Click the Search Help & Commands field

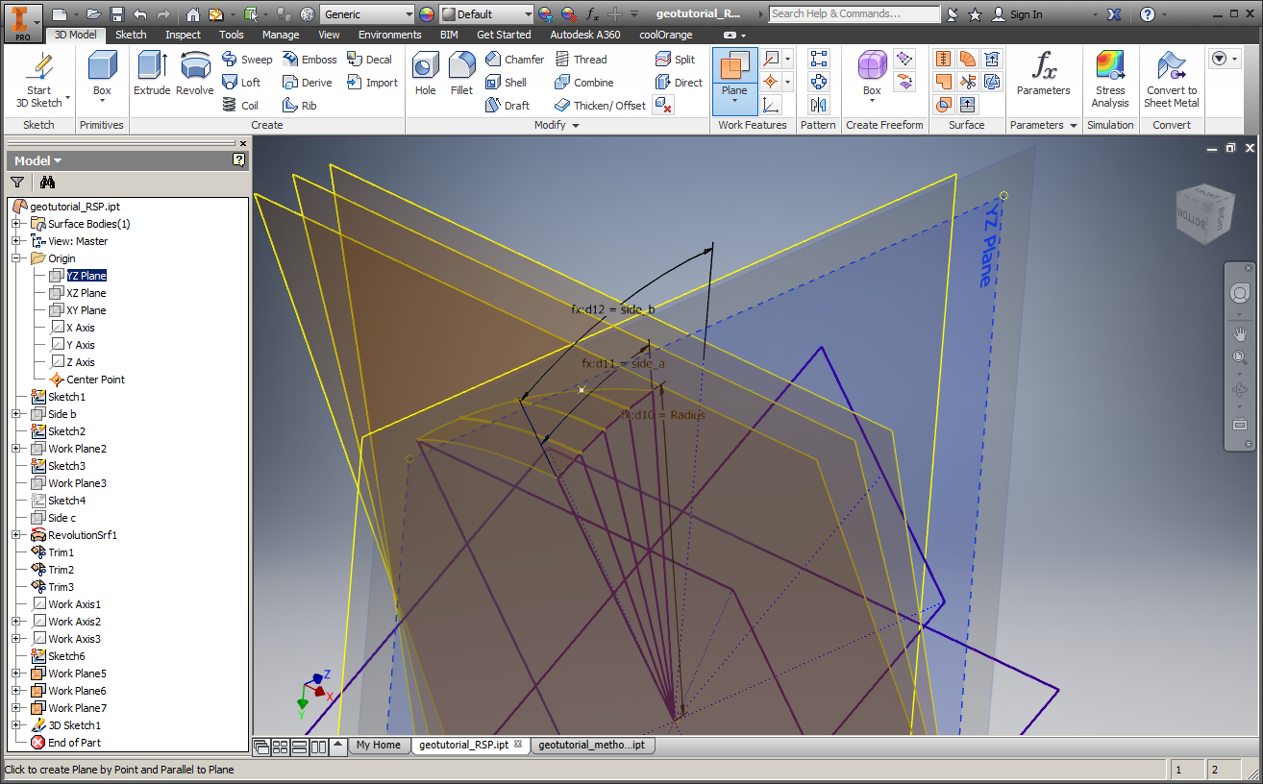click(x=854, y=13)
